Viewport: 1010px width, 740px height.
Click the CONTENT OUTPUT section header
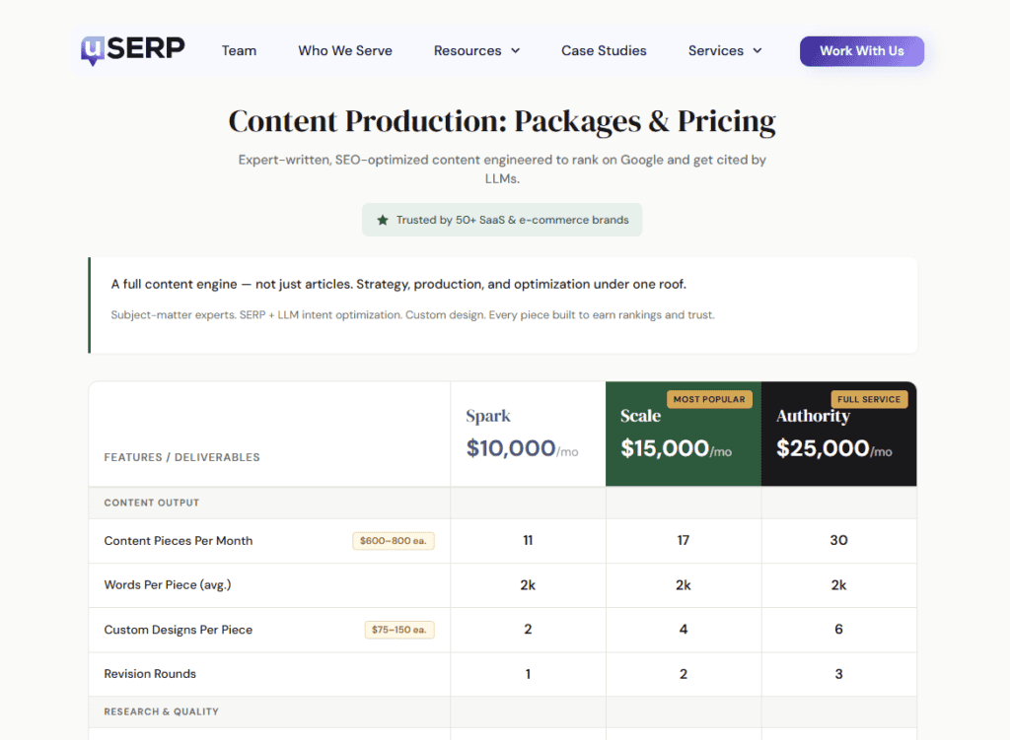point(152,503)
